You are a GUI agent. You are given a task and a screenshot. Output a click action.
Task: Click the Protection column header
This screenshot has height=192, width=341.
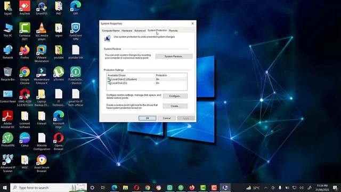[161, 75]
